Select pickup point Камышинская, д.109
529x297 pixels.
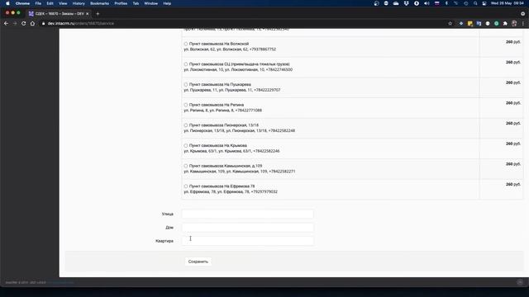click(x=185, y=166)
